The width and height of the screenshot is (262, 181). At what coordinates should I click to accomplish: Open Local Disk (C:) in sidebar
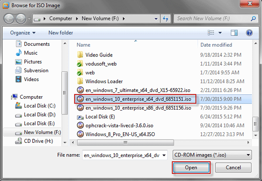click(x=35, y=106)
